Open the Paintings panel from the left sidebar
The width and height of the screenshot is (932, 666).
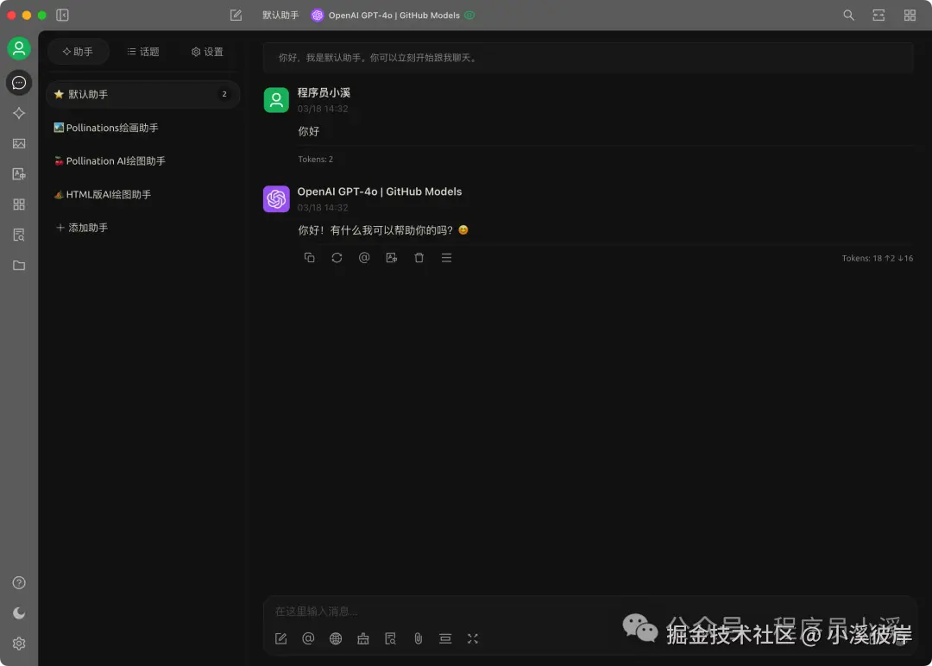[x=19, y=143]
